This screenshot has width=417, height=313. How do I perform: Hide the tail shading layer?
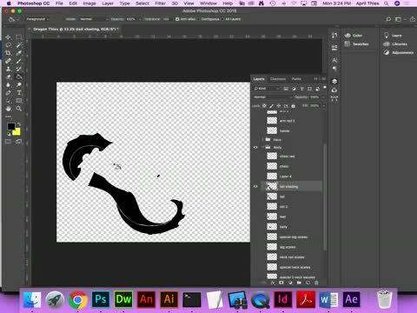tap(255, 186)
